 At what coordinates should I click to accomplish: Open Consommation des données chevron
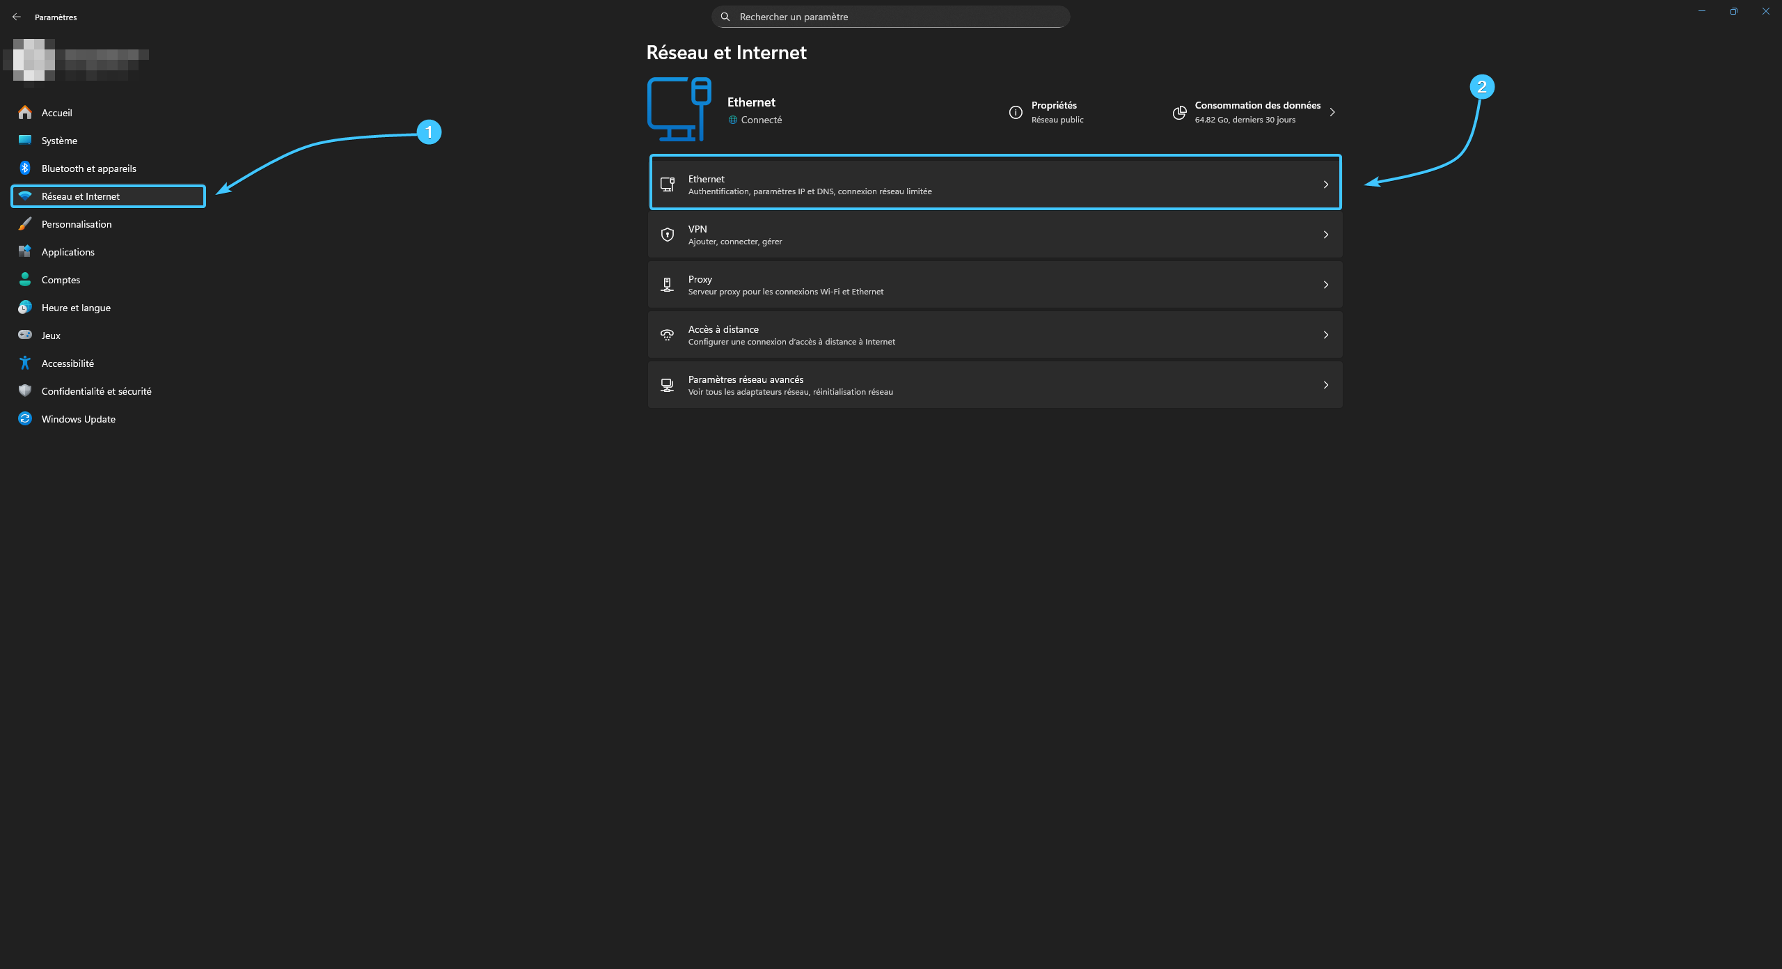pyautogui.click(x=1332, y=112)
